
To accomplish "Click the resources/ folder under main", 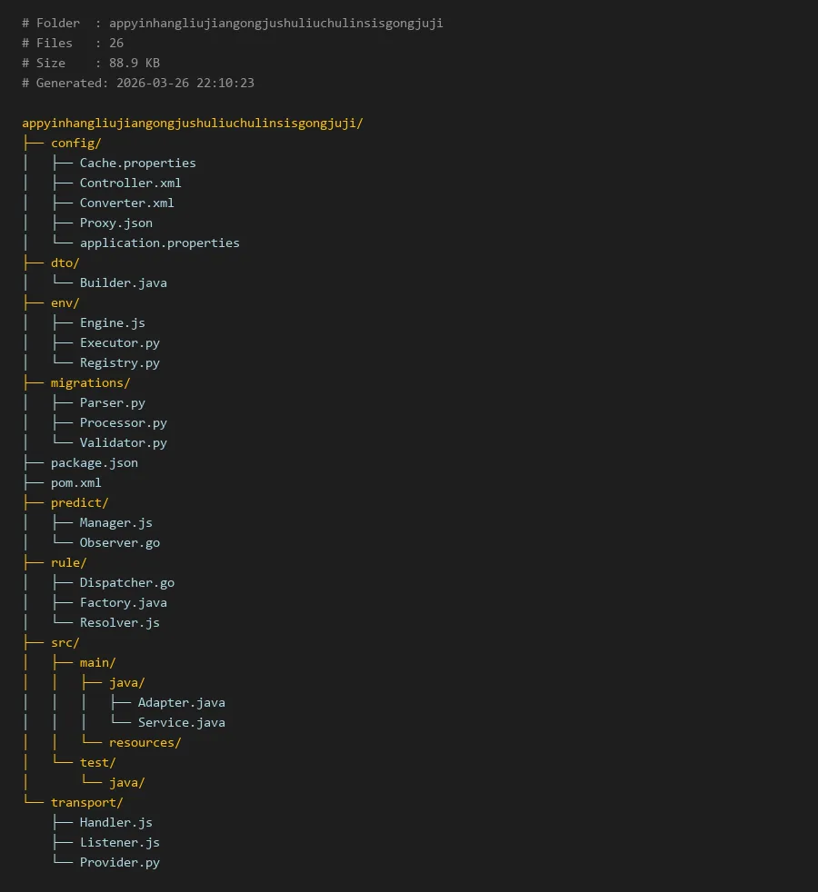I will click(145, 742).
